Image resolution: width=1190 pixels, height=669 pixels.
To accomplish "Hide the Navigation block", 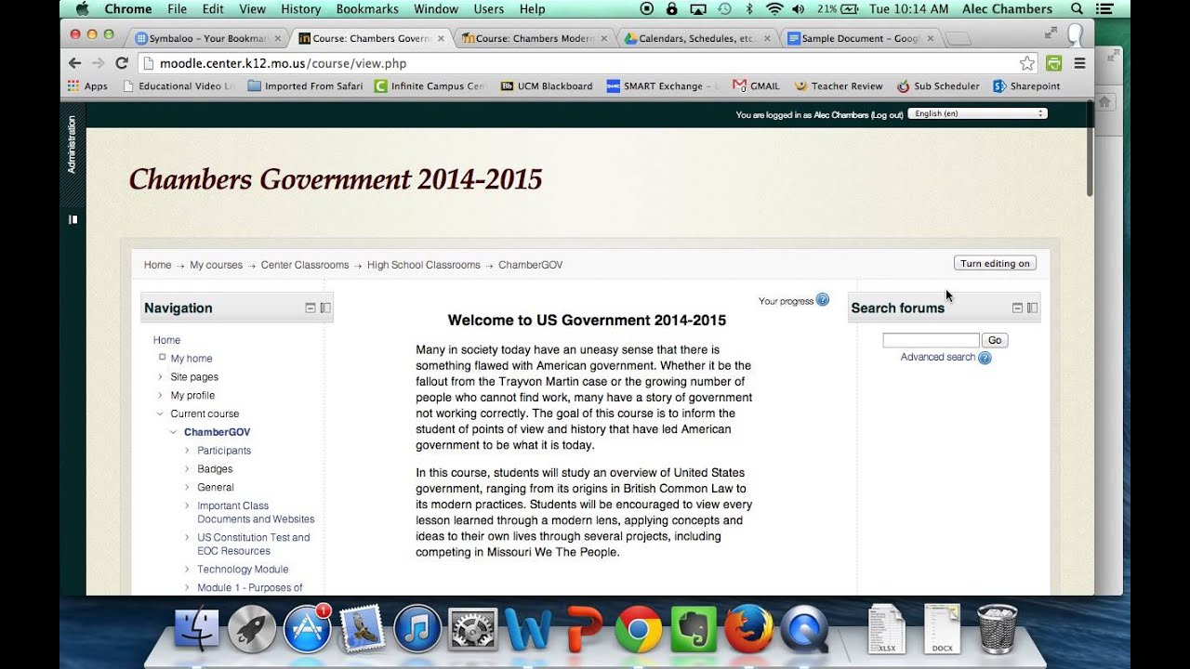I will coord(311,308).
